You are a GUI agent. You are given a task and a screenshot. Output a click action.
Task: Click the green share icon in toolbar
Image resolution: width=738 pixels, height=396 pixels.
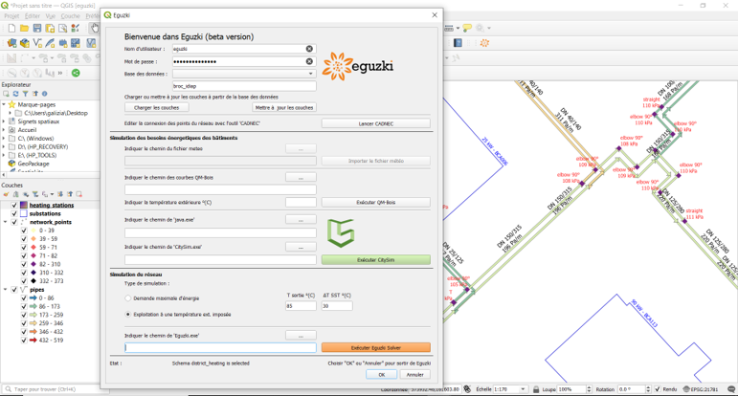pyautogui.click(x=76, y=73)
